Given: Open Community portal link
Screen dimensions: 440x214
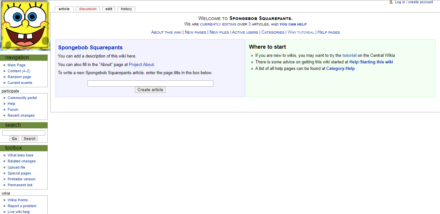Looking at the screenshot, I should tap(22, 98).
